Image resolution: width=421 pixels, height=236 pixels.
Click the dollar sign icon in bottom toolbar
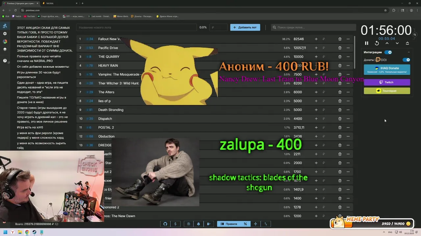(175, 224)
